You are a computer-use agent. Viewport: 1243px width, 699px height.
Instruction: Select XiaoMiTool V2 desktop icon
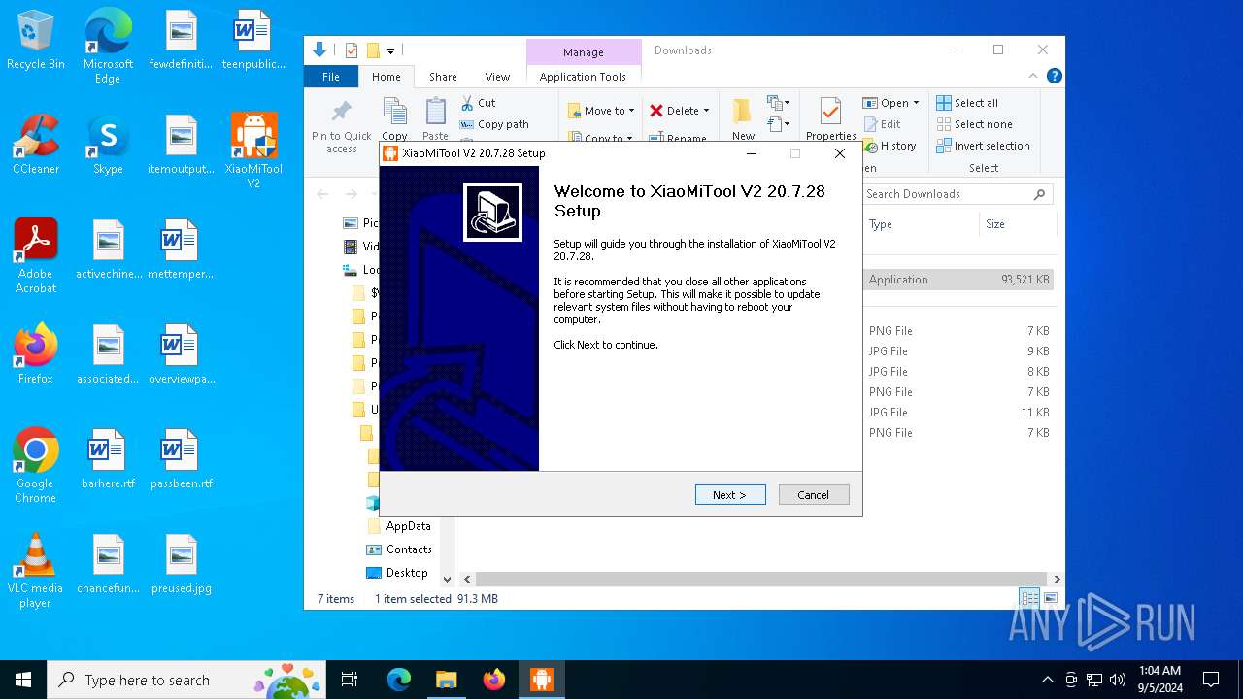pos(253,151)
